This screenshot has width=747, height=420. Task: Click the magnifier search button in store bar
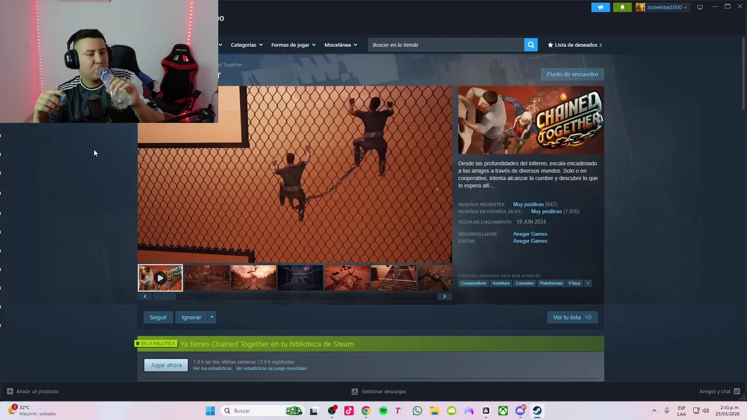click(x=530, y=45)
